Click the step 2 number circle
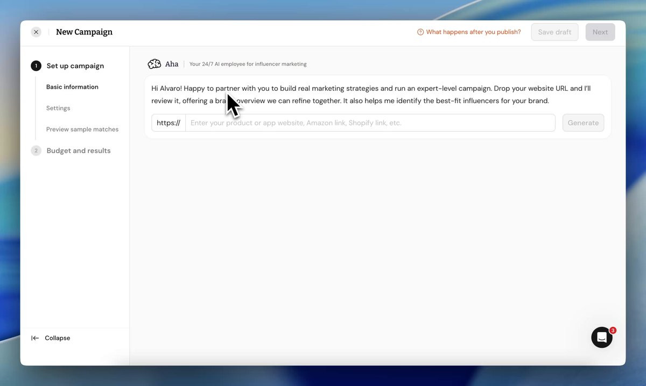 [x=36, y=151]
